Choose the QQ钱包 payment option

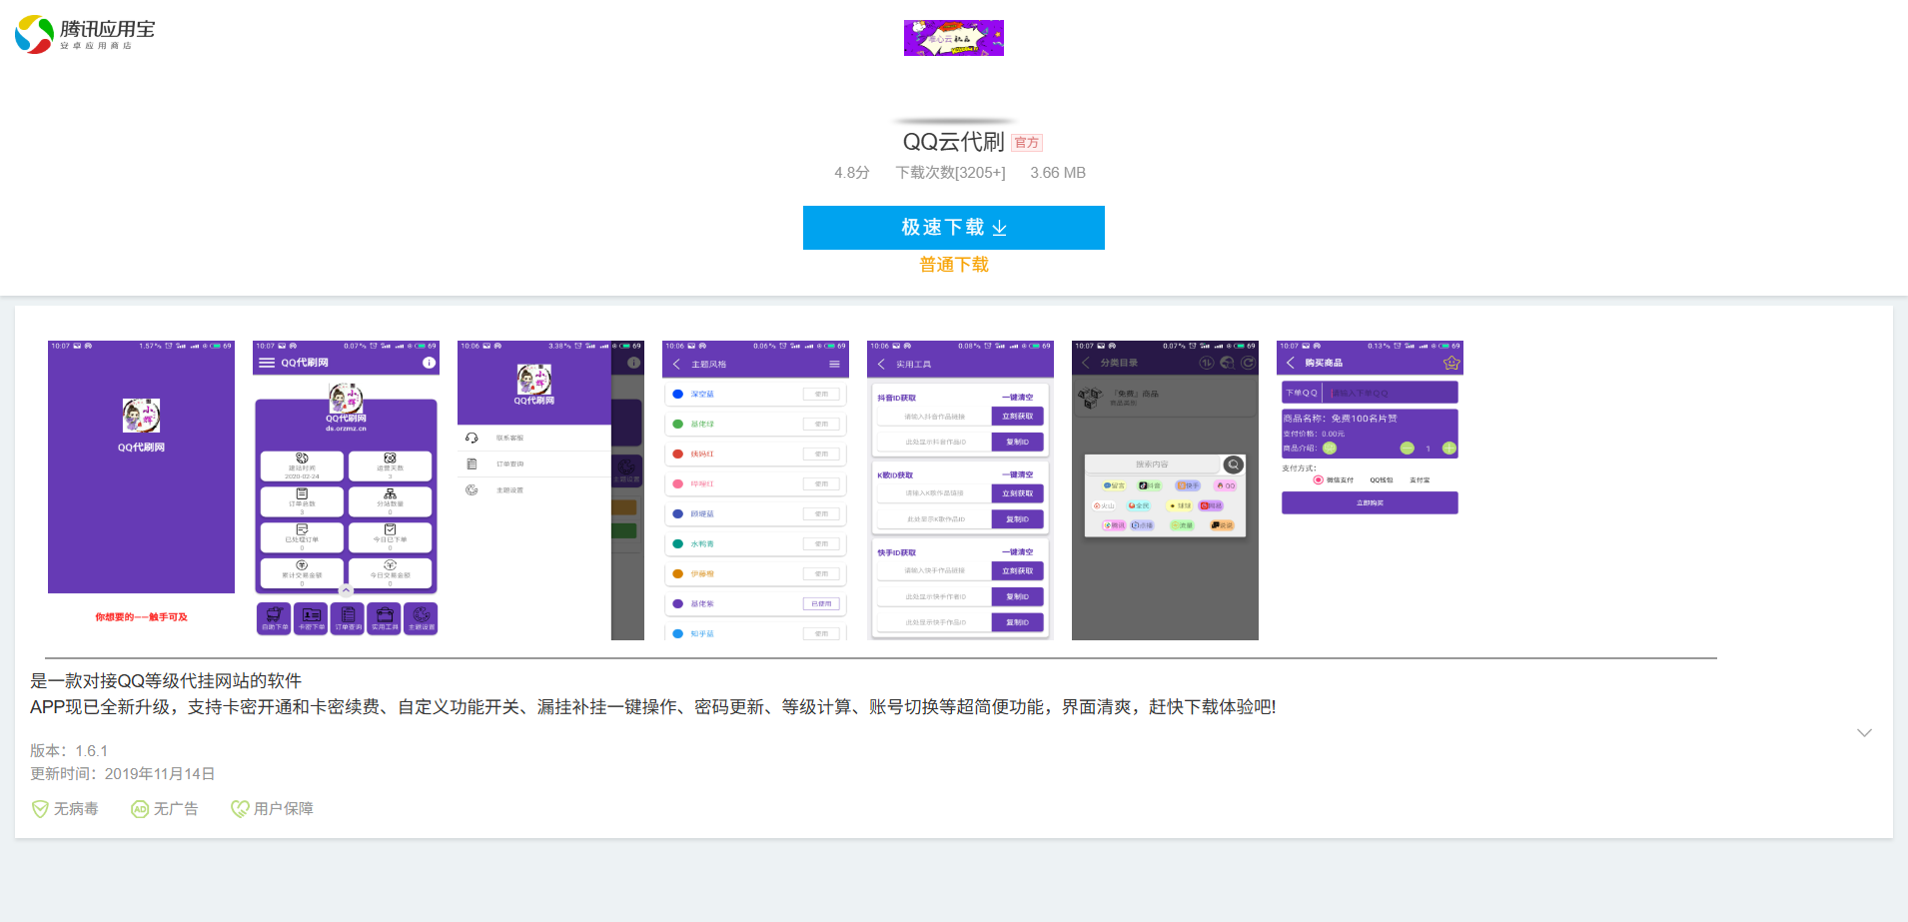1381,479
